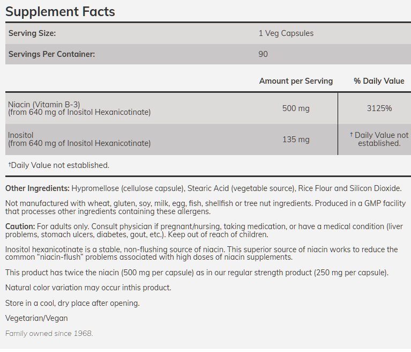Image resolution: width=411 pixels, height=352 pixels.
Task: Click the GMP facility allergen statement
Action: 205,208
